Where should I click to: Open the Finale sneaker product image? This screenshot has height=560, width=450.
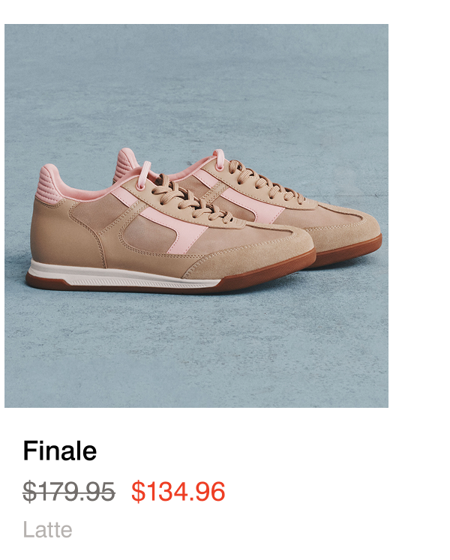pyautogui.click(x=196, y=216)
